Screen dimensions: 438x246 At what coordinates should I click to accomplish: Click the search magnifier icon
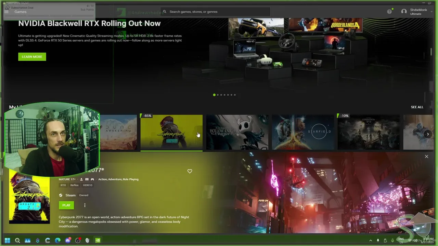coord(165,12)
